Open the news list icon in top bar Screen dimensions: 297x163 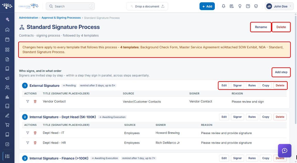[x=231, y=6]
